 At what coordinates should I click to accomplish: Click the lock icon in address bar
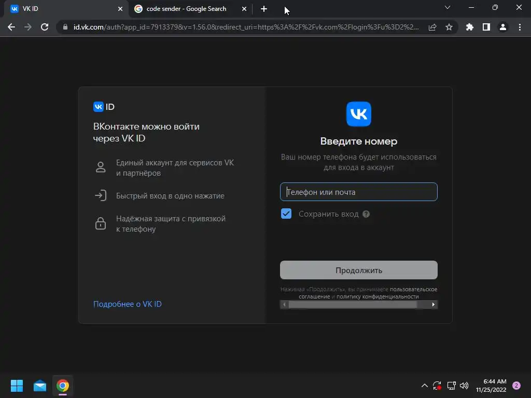[x=65, y=27]
